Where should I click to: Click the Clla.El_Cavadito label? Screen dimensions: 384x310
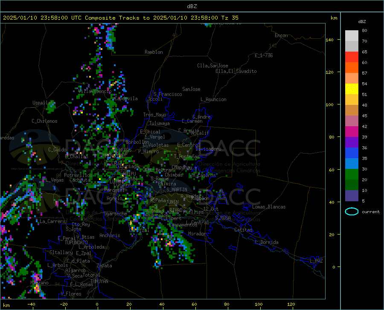[236, 71]
